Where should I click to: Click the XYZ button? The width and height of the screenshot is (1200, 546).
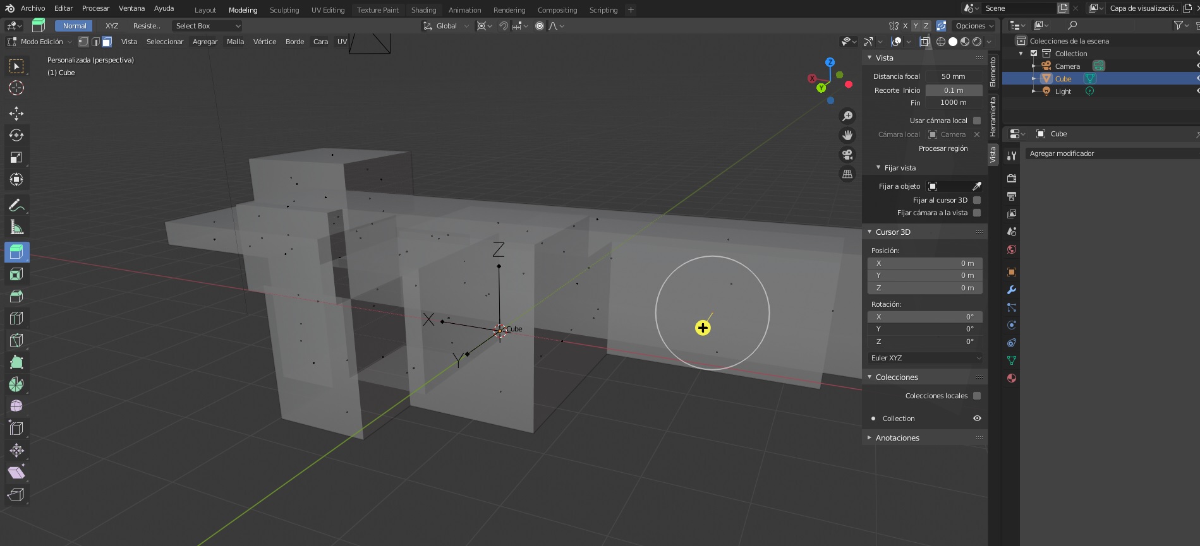click(x=112, y=26)
